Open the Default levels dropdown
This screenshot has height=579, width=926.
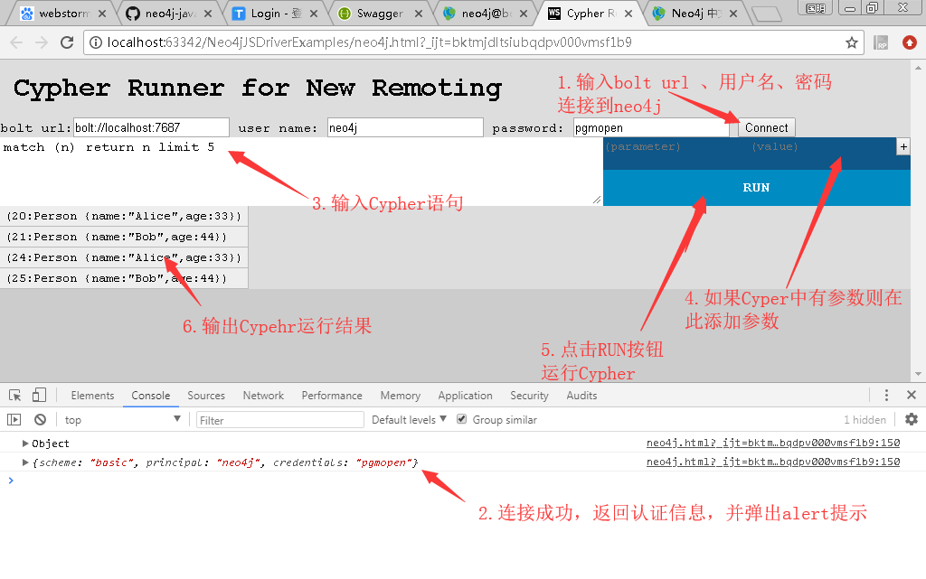tap(409, 420)
